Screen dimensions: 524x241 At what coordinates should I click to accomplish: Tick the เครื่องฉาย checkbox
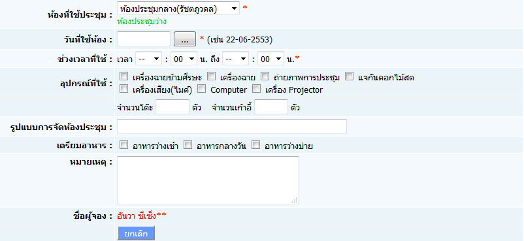tap(211, 76)
